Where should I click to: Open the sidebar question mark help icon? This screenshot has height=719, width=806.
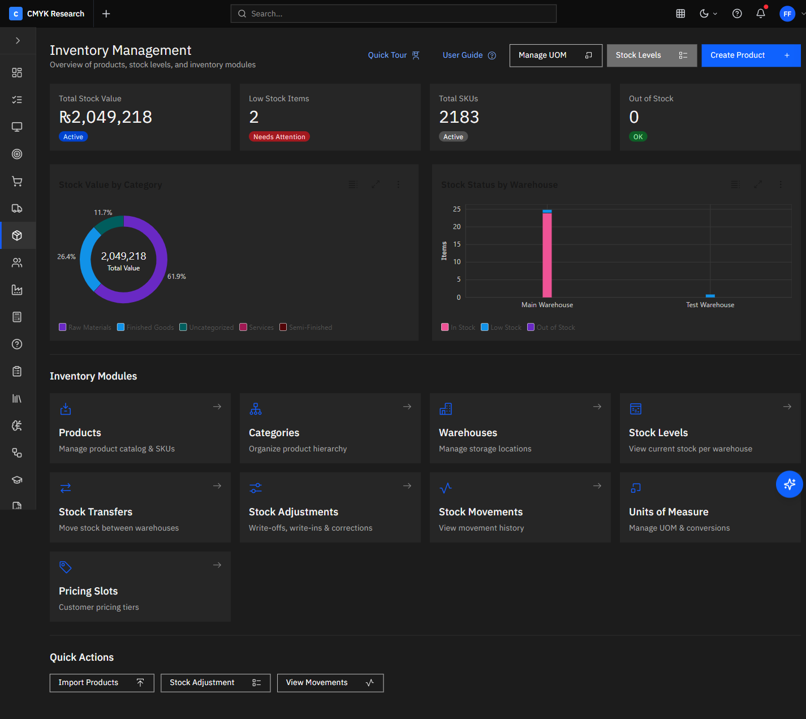tap(17, 344)
